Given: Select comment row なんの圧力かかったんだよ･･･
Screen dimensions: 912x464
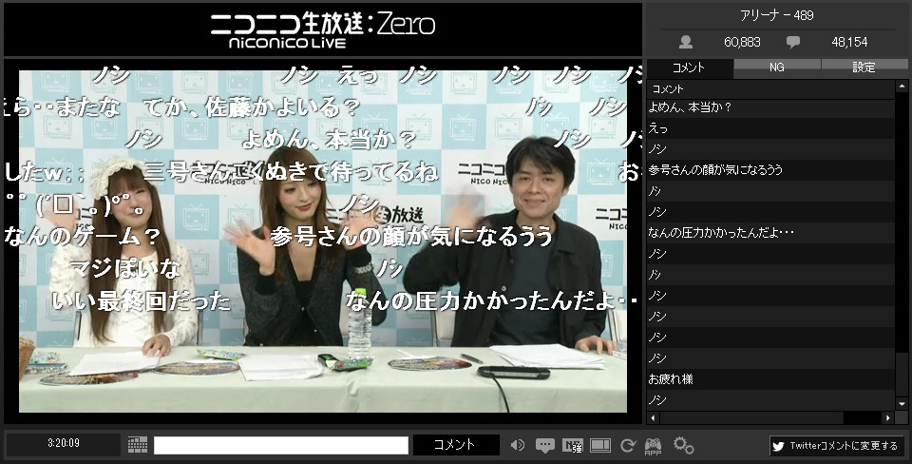Looking at the screenshot, I should (x=770, y=234).
